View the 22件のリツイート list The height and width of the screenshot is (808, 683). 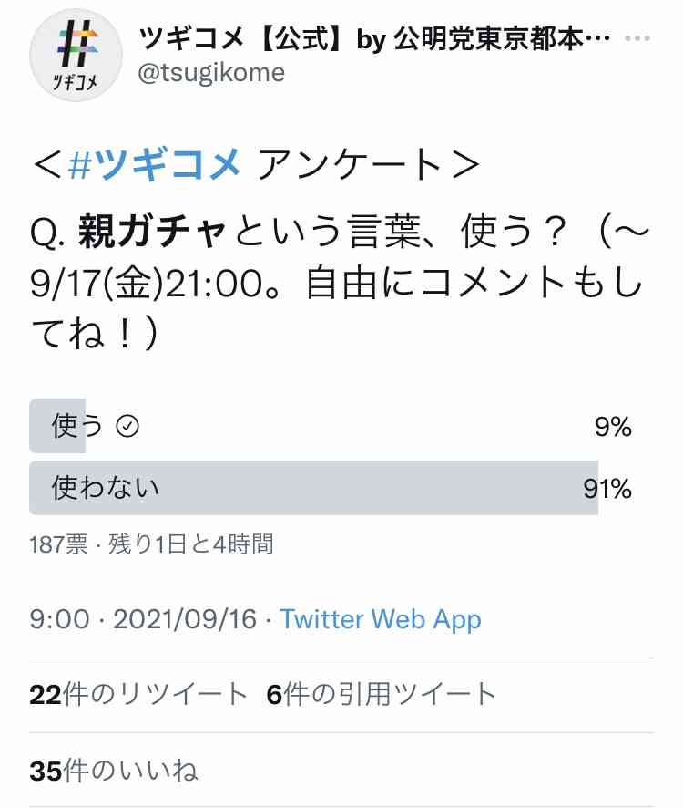tap(139, 694)
